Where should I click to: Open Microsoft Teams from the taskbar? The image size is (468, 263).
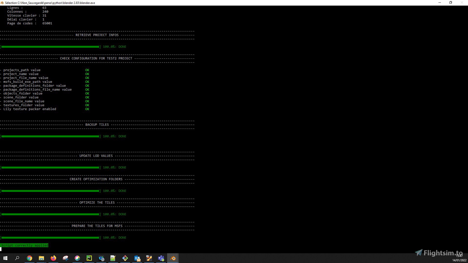161,258
